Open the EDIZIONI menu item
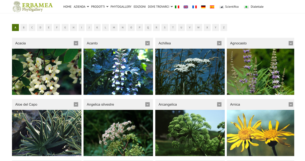The image size is (305, 161). (140, 7)
